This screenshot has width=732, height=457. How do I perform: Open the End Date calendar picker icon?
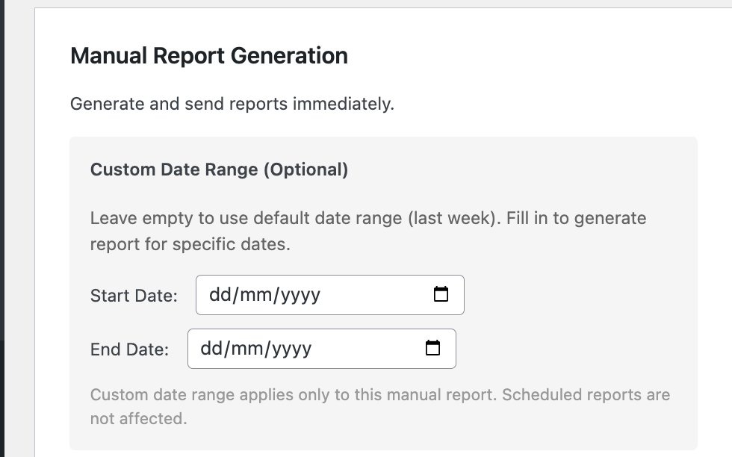pos(432,348)
